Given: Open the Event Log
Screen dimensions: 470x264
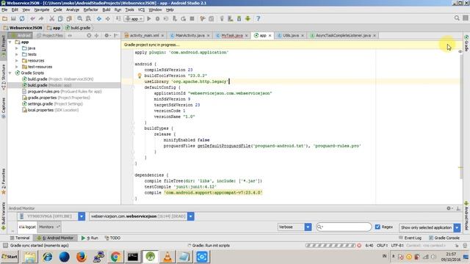Looking at the screenshot, I should pos(410,238).
